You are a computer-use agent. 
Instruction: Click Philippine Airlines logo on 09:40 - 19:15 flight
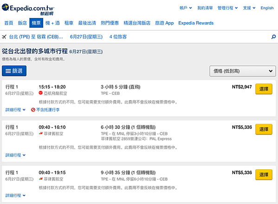[41, 179]
